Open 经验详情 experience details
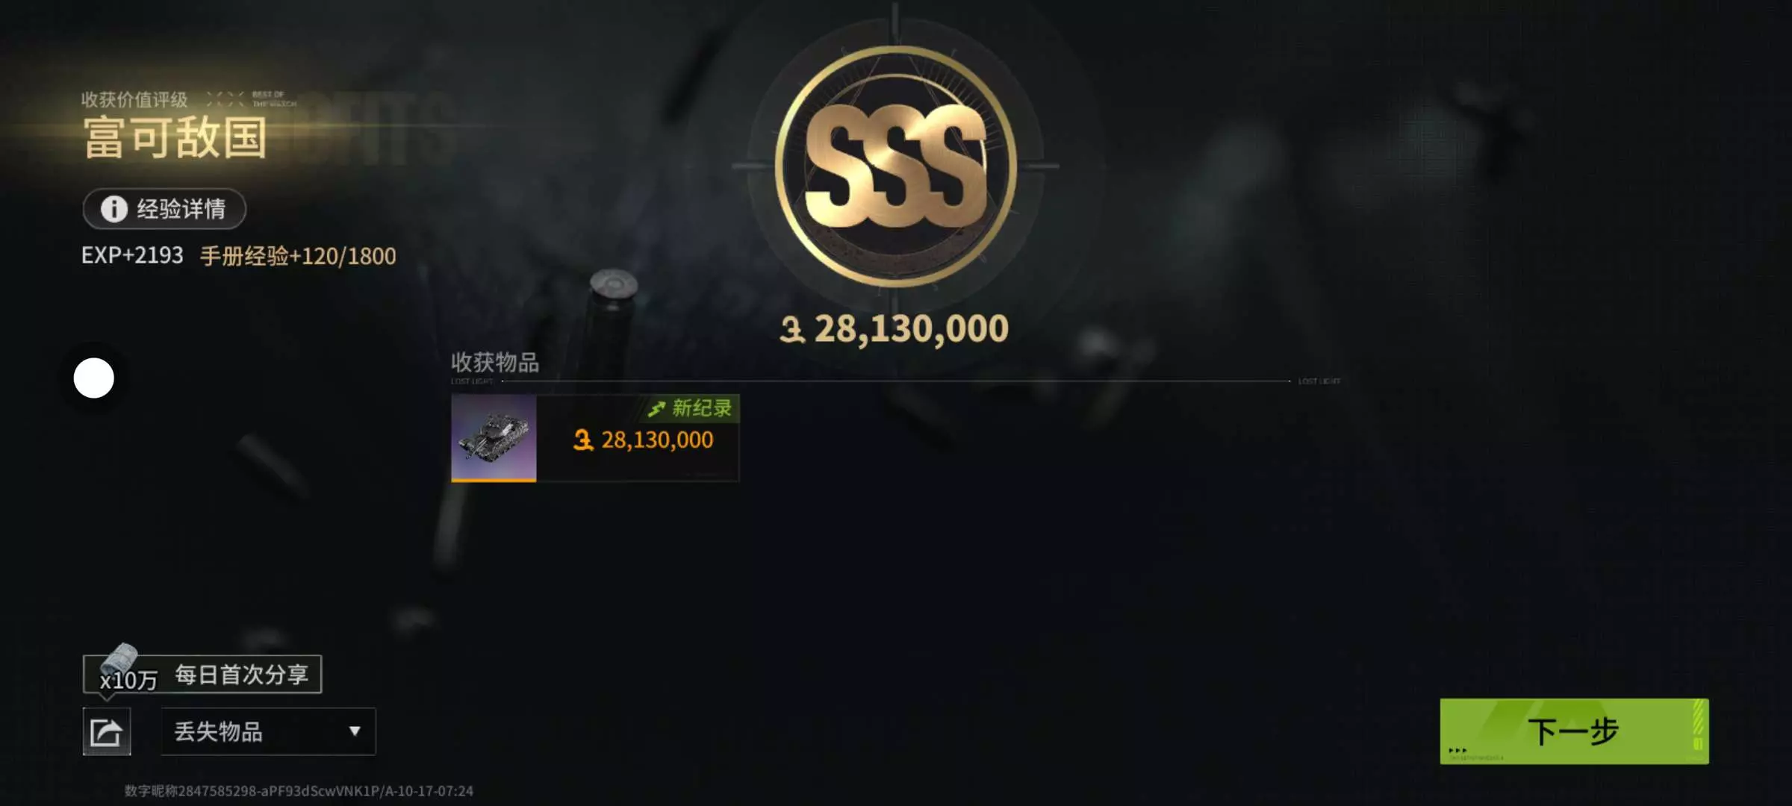 point(164,209)
